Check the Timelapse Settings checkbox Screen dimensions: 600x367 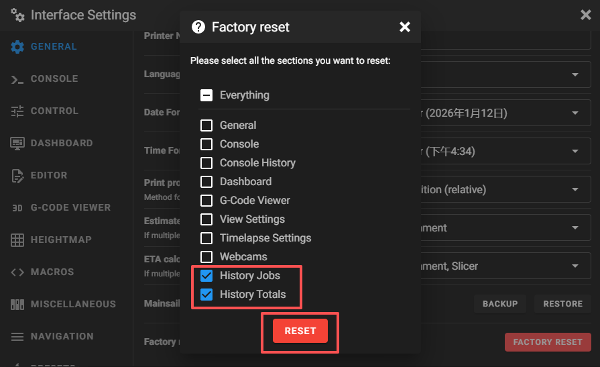[206, 238]
